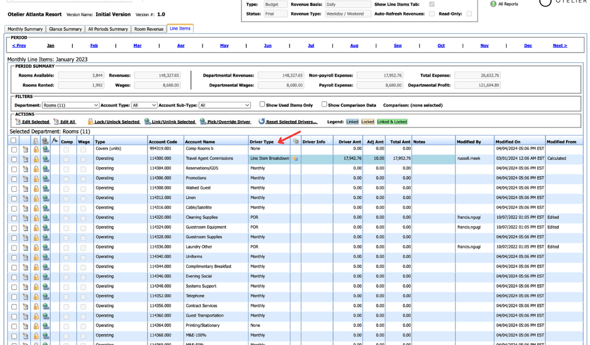Viewport: 590px width, 345px height.
Task: Toggle Auto-Refresh Revenues checkbox
Action: [432, 14]
